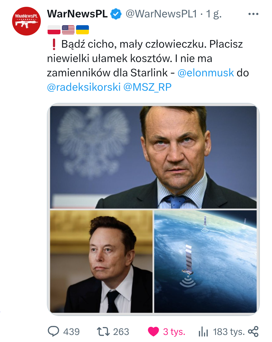Open the @MSZ_RP mention
This screenshot has height=342, width=272.
point(147,87)
